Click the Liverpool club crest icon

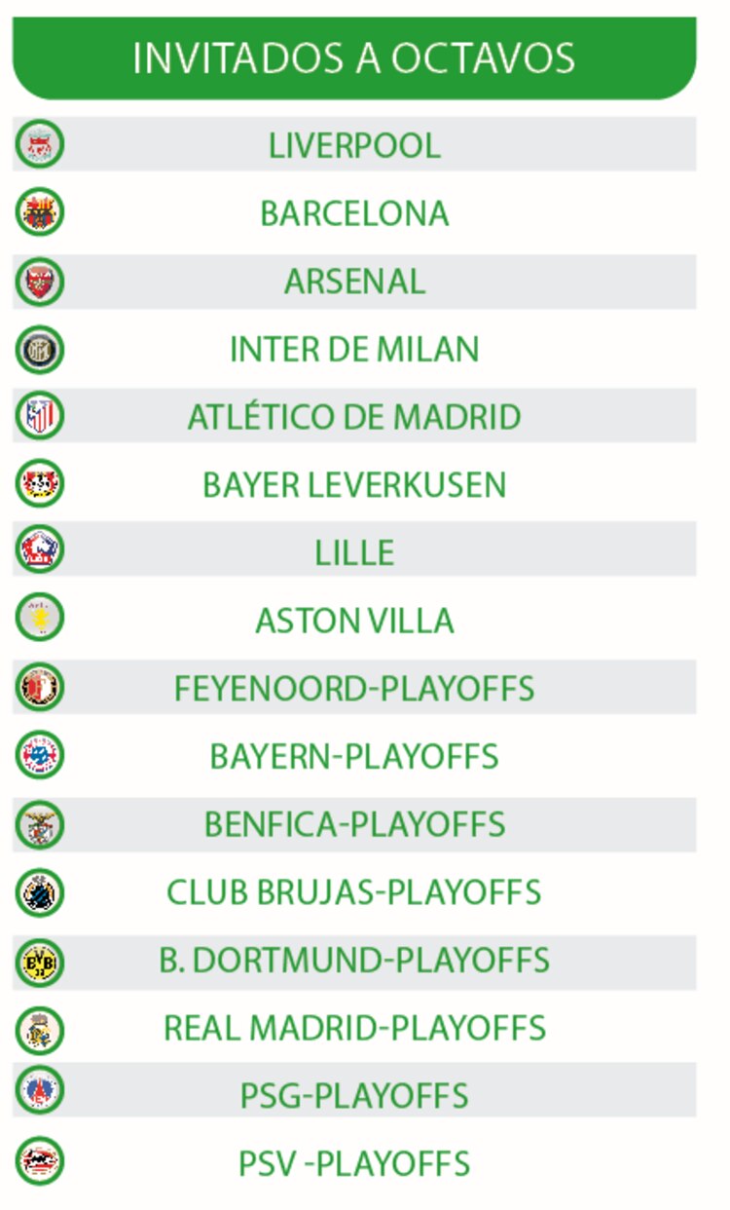coord(40,145)
